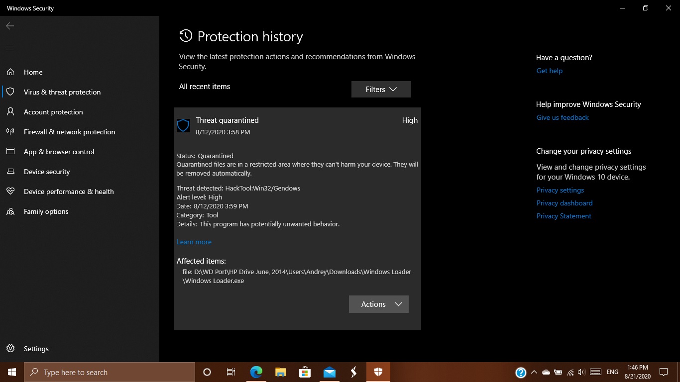Screen dimensions: 680x382
Task: Click the touch keyboard tray icon
Action: (x=595, y=372)
